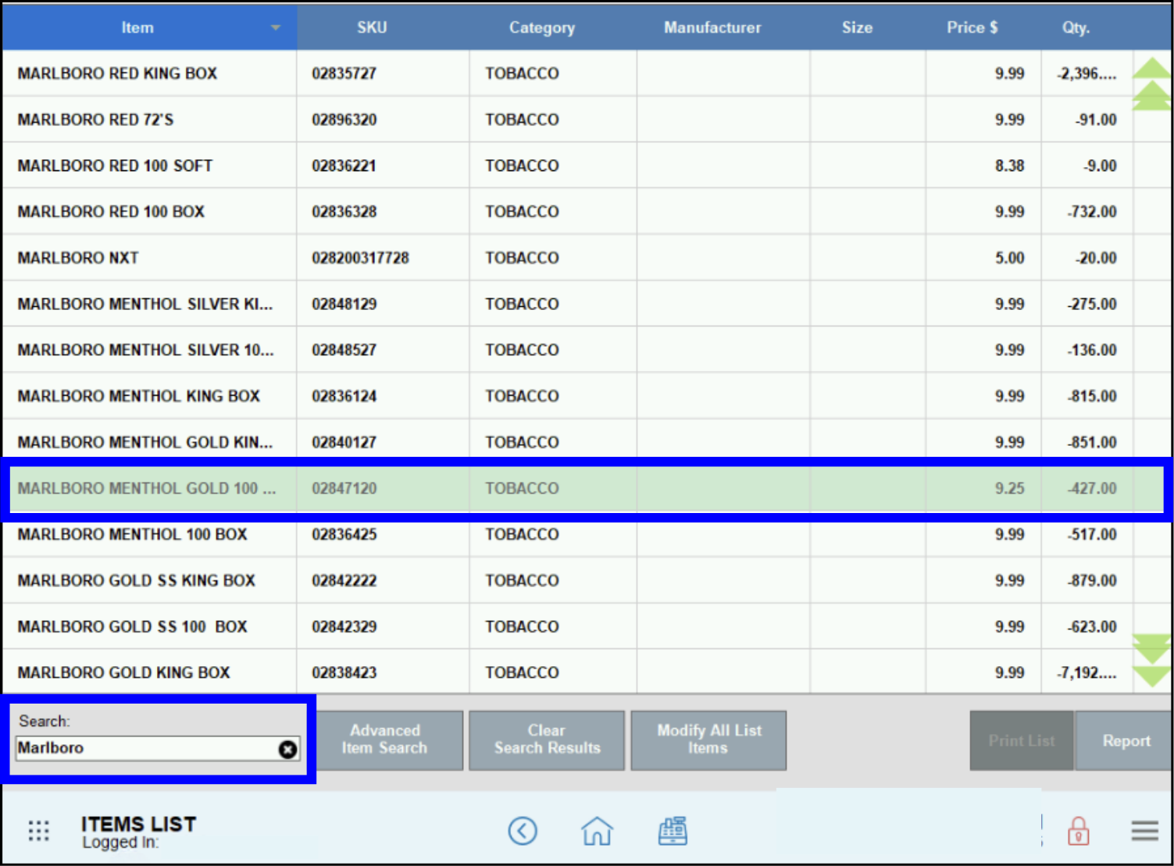Screen dimensions: 1174x866
Task: Click SKU 028200317728 cell
Action: [383, 258]
